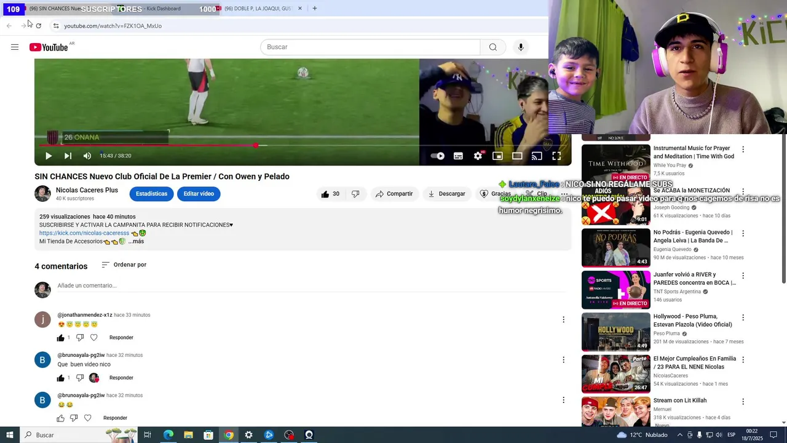Click the youtube.com address bar
The height and width of the screenshot is (443, 787).
click(x=295, y=26)
